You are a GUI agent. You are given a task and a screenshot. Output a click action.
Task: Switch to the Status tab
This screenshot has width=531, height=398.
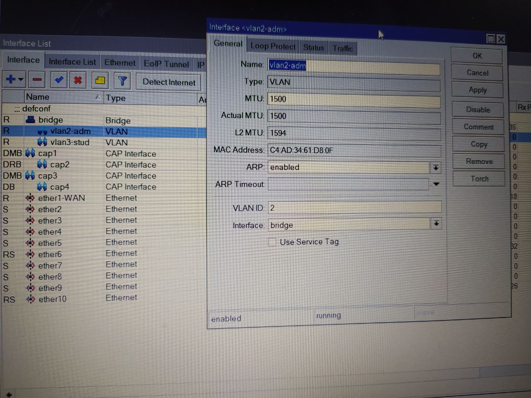(313, 47)
